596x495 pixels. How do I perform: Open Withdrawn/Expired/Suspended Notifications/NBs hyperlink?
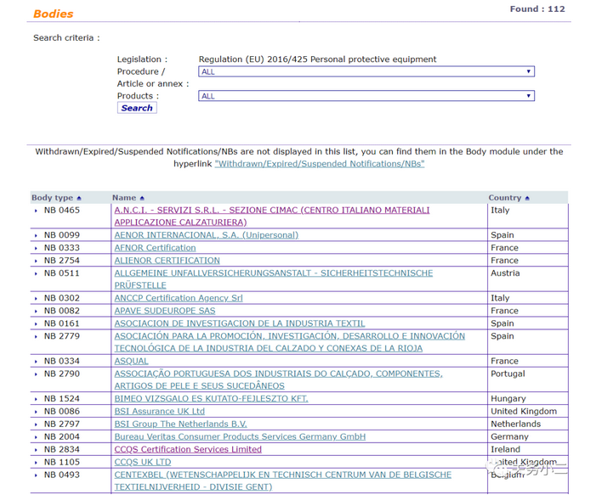[319, 164]
